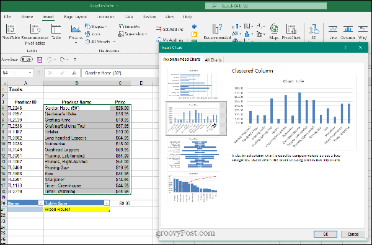Click the Maps chart icon

(274, 29)
